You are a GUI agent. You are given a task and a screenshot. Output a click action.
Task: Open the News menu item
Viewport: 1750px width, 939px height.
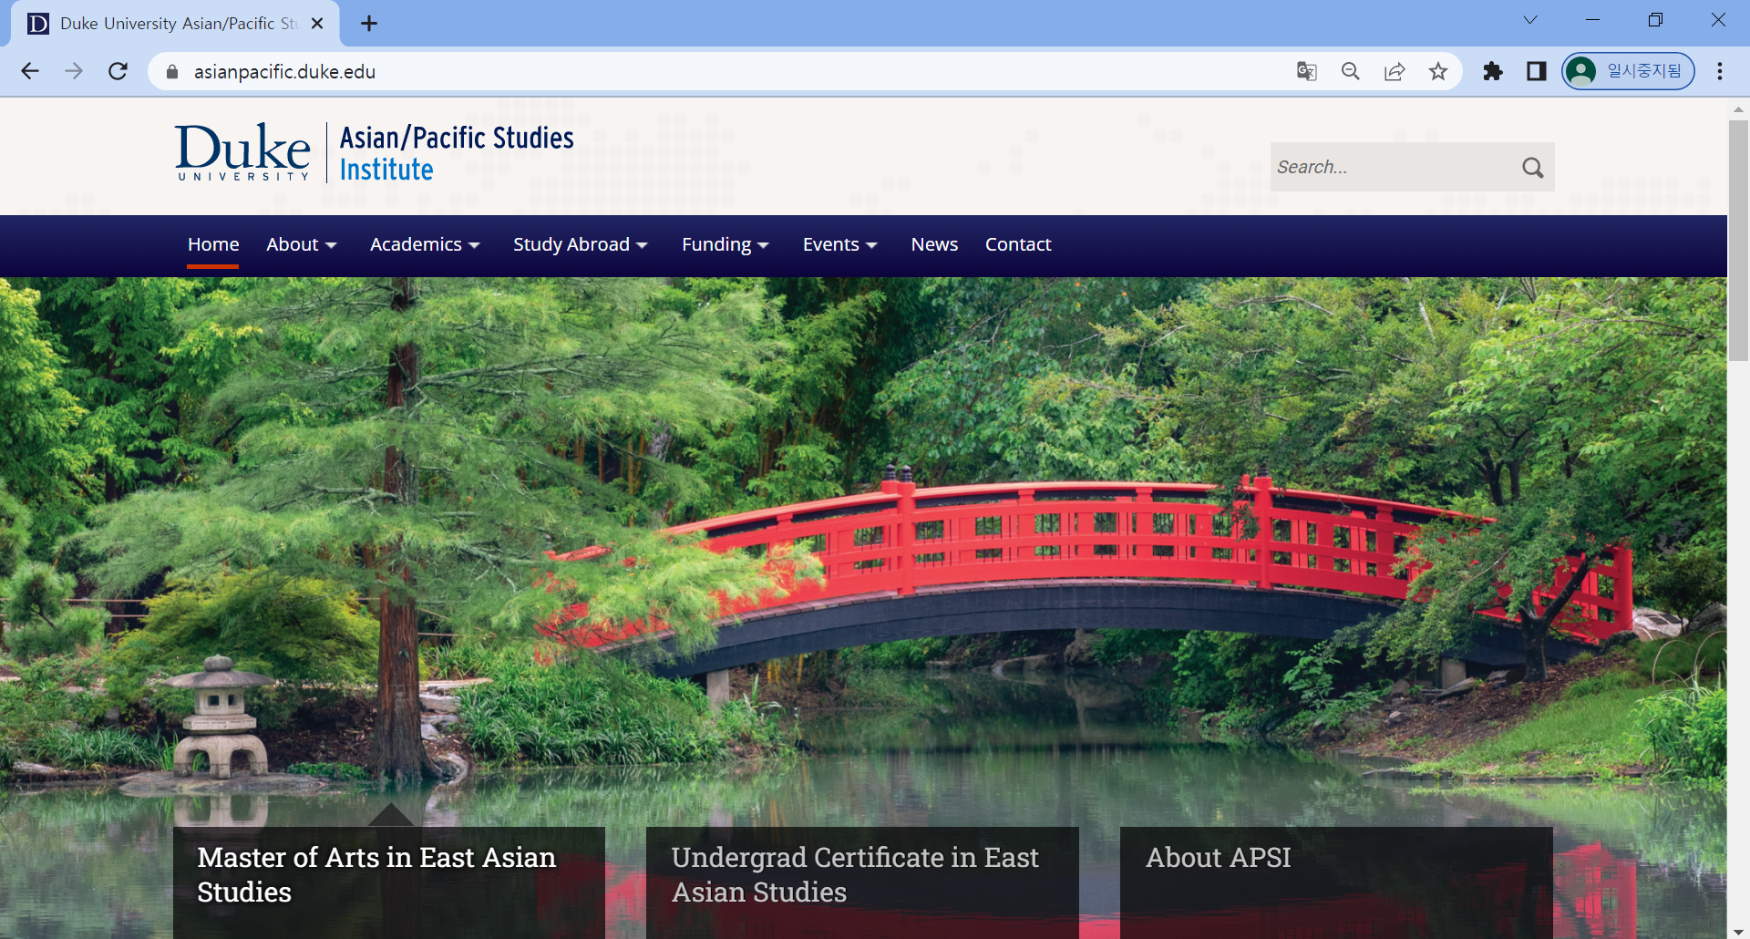coord(934,244)
